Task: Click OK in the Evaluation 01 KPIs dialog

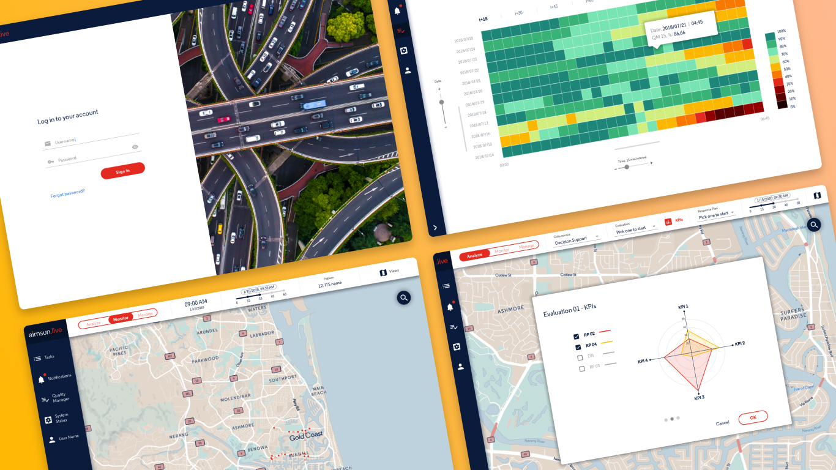Action: (753, 417)
